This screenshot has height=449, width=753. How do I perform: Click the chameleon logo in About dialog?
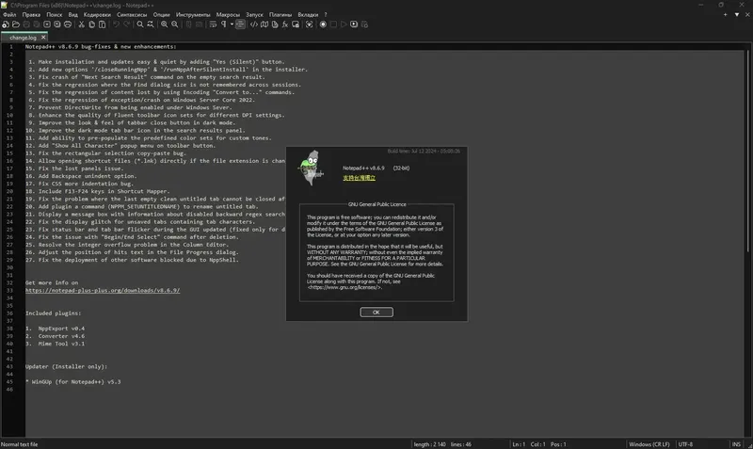click(312, 168)
